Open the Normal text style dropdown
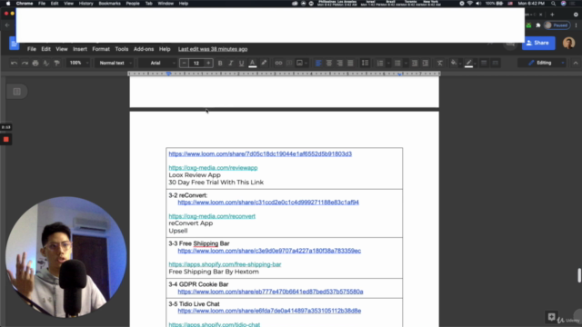This screenshot has height=327, width=582. point(115,63)
